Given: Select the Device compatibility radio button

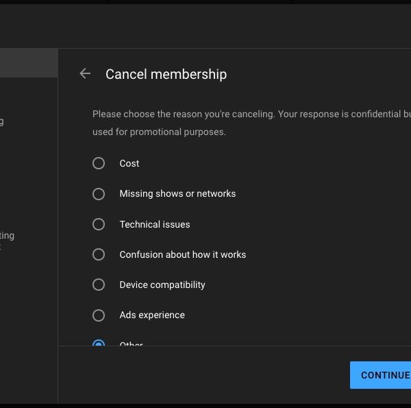Looking at the screenshot, I should (99, 285).
